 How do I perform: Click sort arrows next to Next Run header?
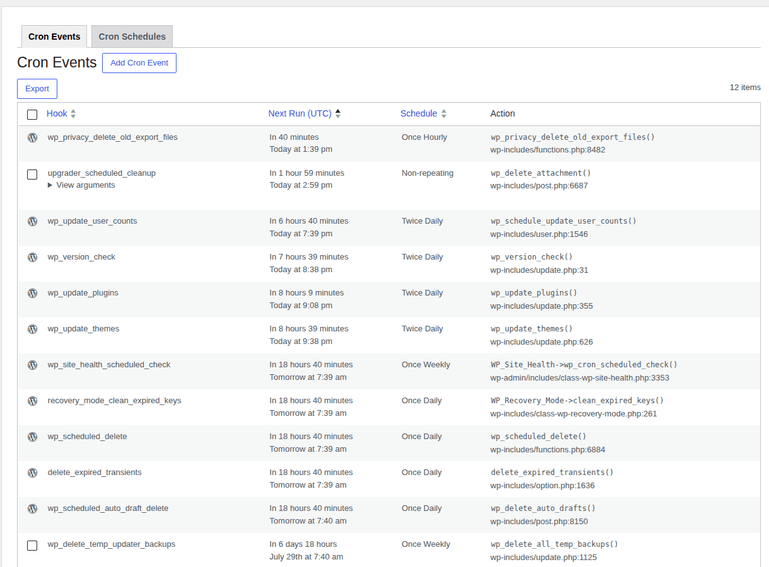338,114
